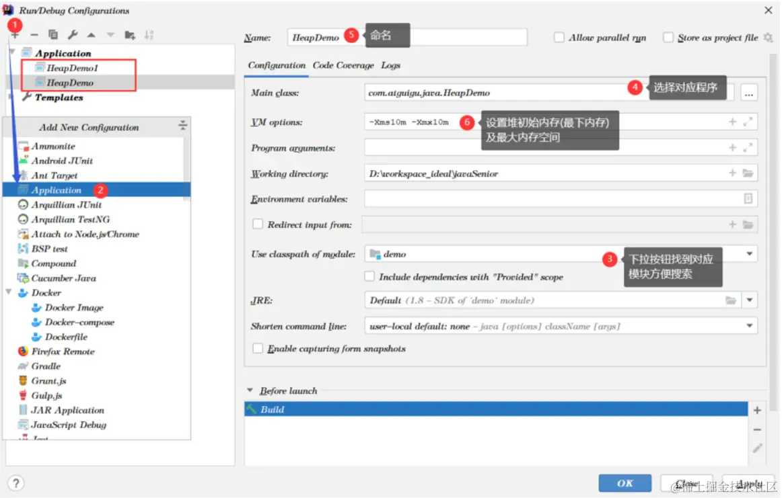Screen dimensions: 782x498
Task: Expand Program arguments field editor
Action: coord(748,147)
